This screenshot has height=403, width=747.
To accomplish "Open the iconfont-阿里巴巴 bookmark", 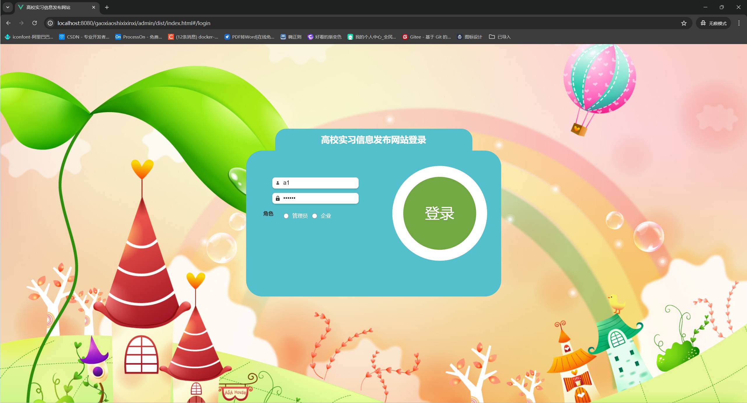I will point(29,37).
